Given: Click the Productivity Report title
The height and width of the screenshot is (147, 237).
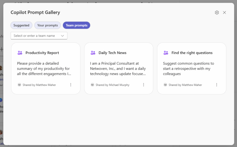Looking at the screenshot, I should pos(42,53).
